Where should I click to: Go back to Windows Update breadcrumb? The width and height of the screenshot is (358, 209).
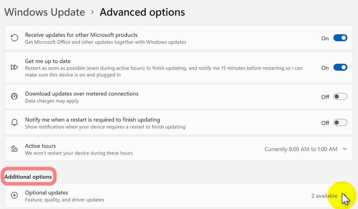45,12
